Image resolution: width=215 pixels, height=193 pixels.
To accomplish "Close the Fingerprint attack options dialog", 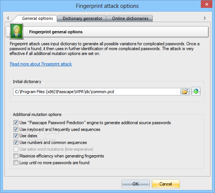I will [x=207, y=4].
